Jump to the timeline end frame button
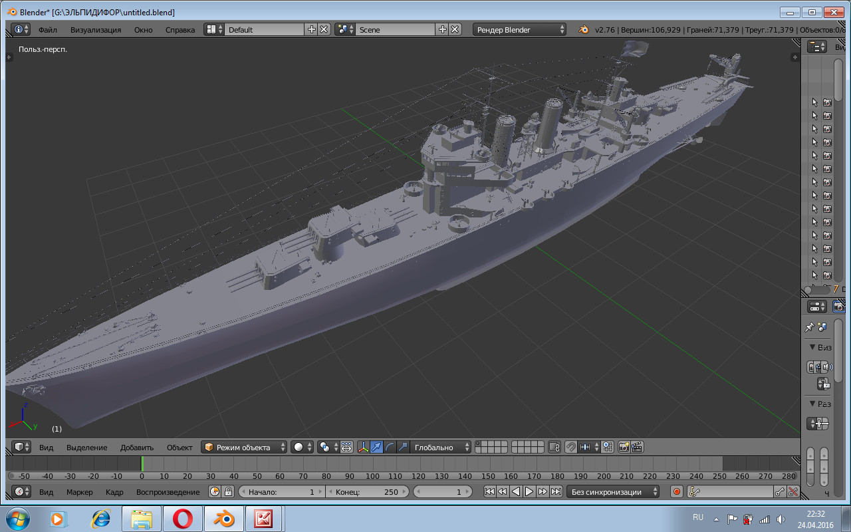Screen dimensions: 851x532 (555, 492)
